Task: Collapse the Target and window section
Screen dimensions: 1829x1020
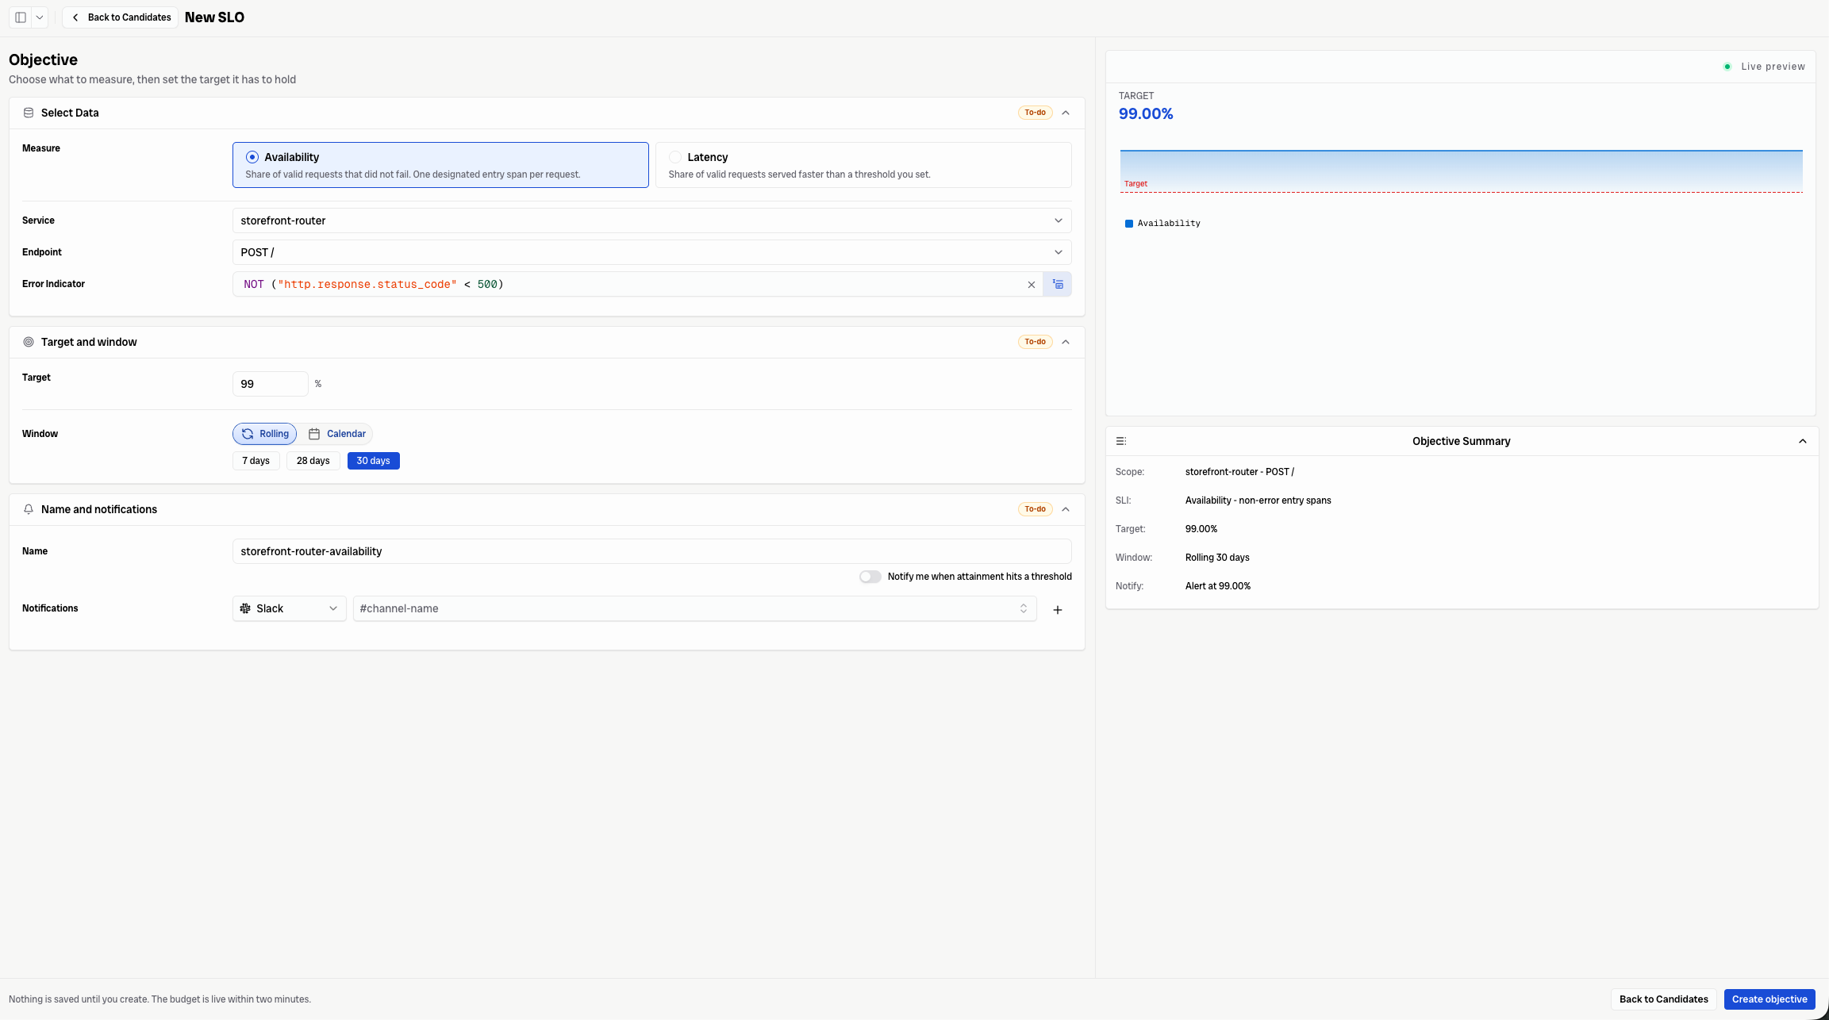Action: (1066, 342)
